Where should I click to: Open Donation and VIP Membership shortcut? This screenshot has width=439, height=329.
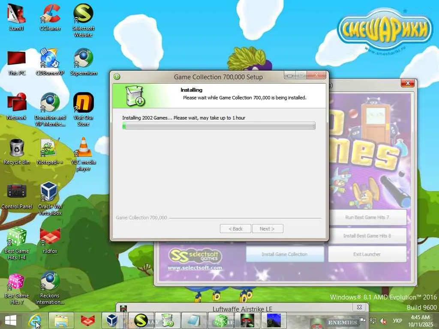point(50,110)
